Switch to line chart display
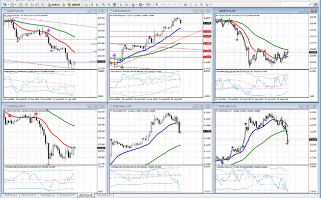 coord(97,5)
